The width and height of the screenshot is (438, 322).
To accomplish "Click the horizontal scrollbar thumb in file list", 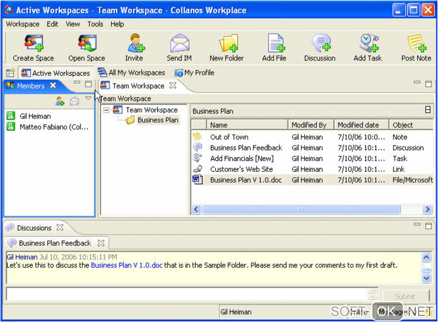I will click(x=301, y=209).
